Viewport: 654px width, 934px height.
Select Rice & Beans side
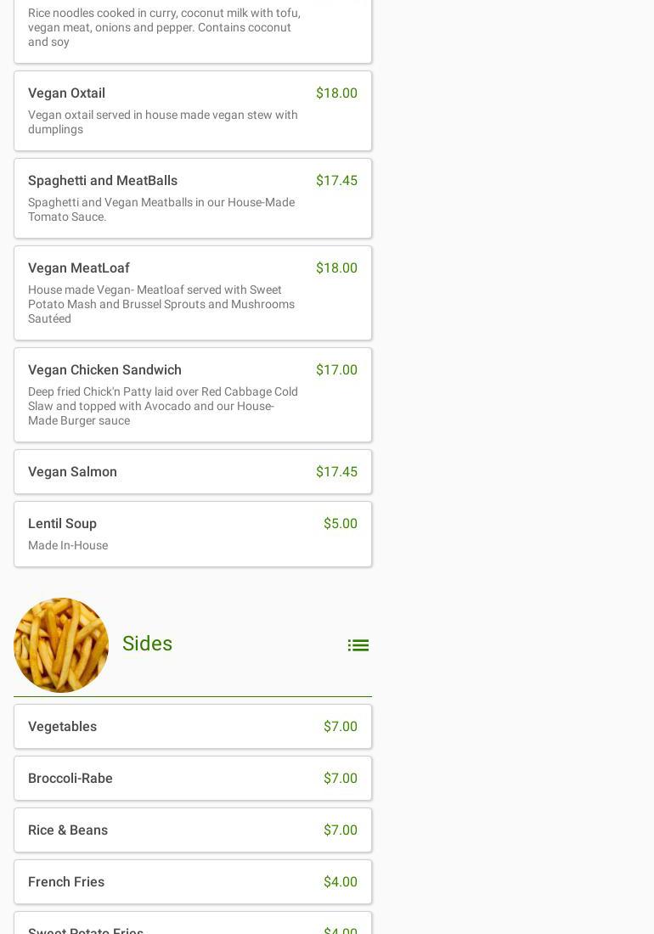(x=192, y=830)
